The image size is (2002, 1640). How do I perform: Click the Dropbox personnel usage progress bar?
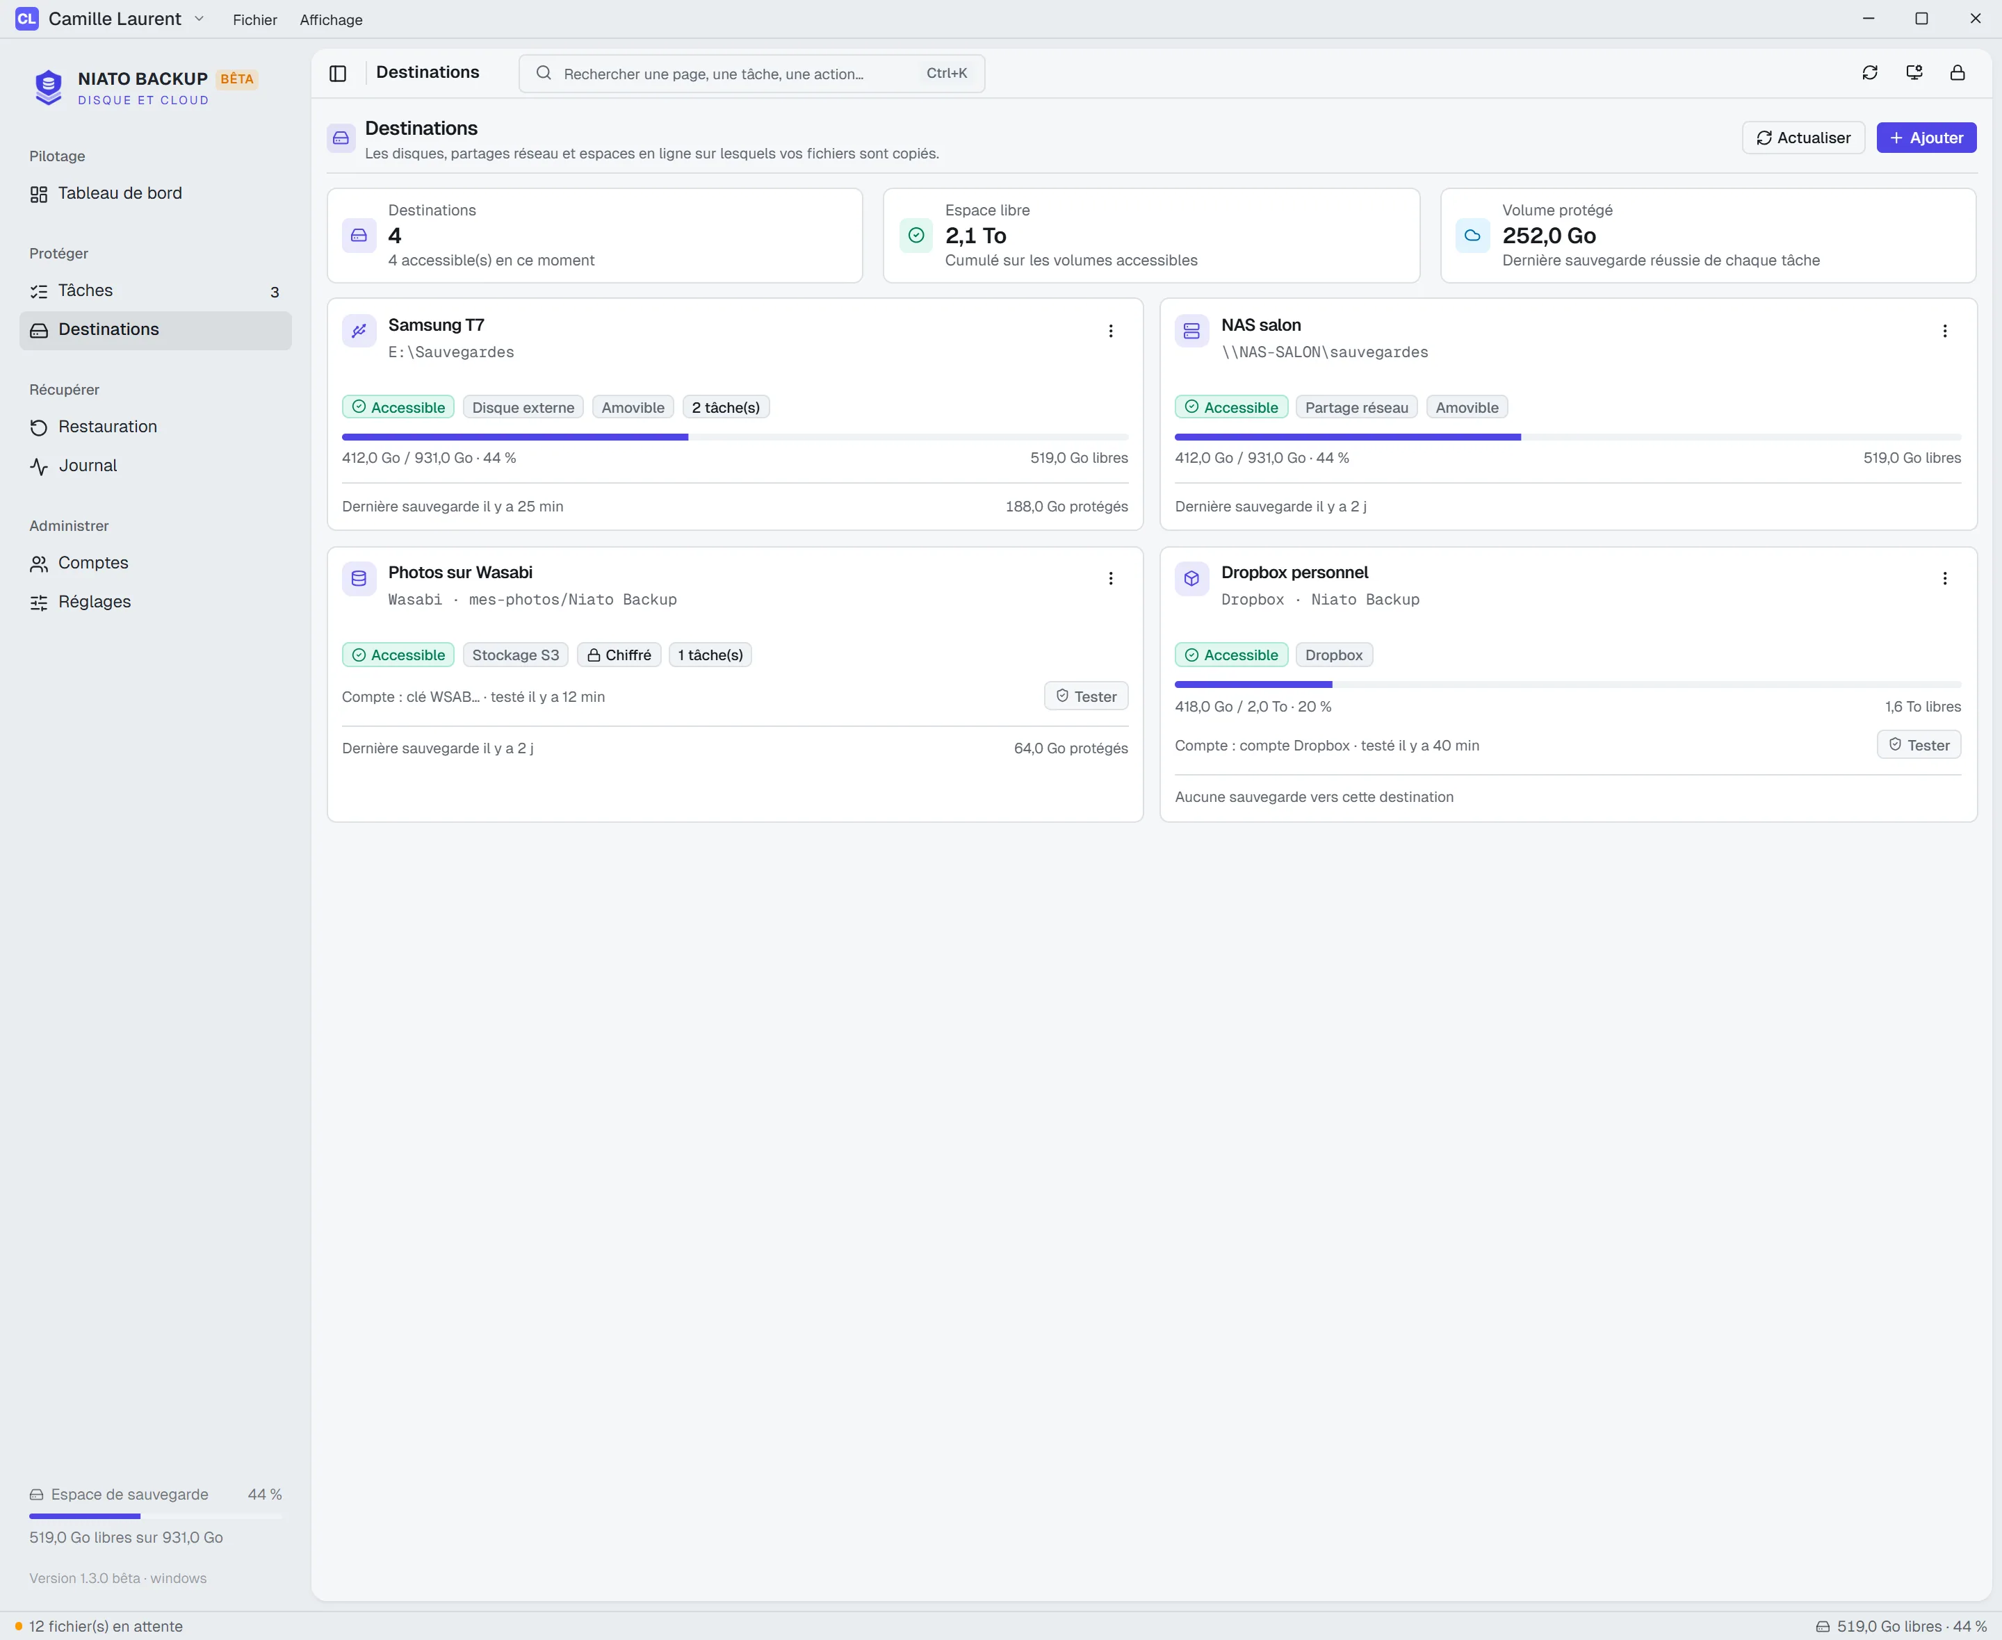1568,684
